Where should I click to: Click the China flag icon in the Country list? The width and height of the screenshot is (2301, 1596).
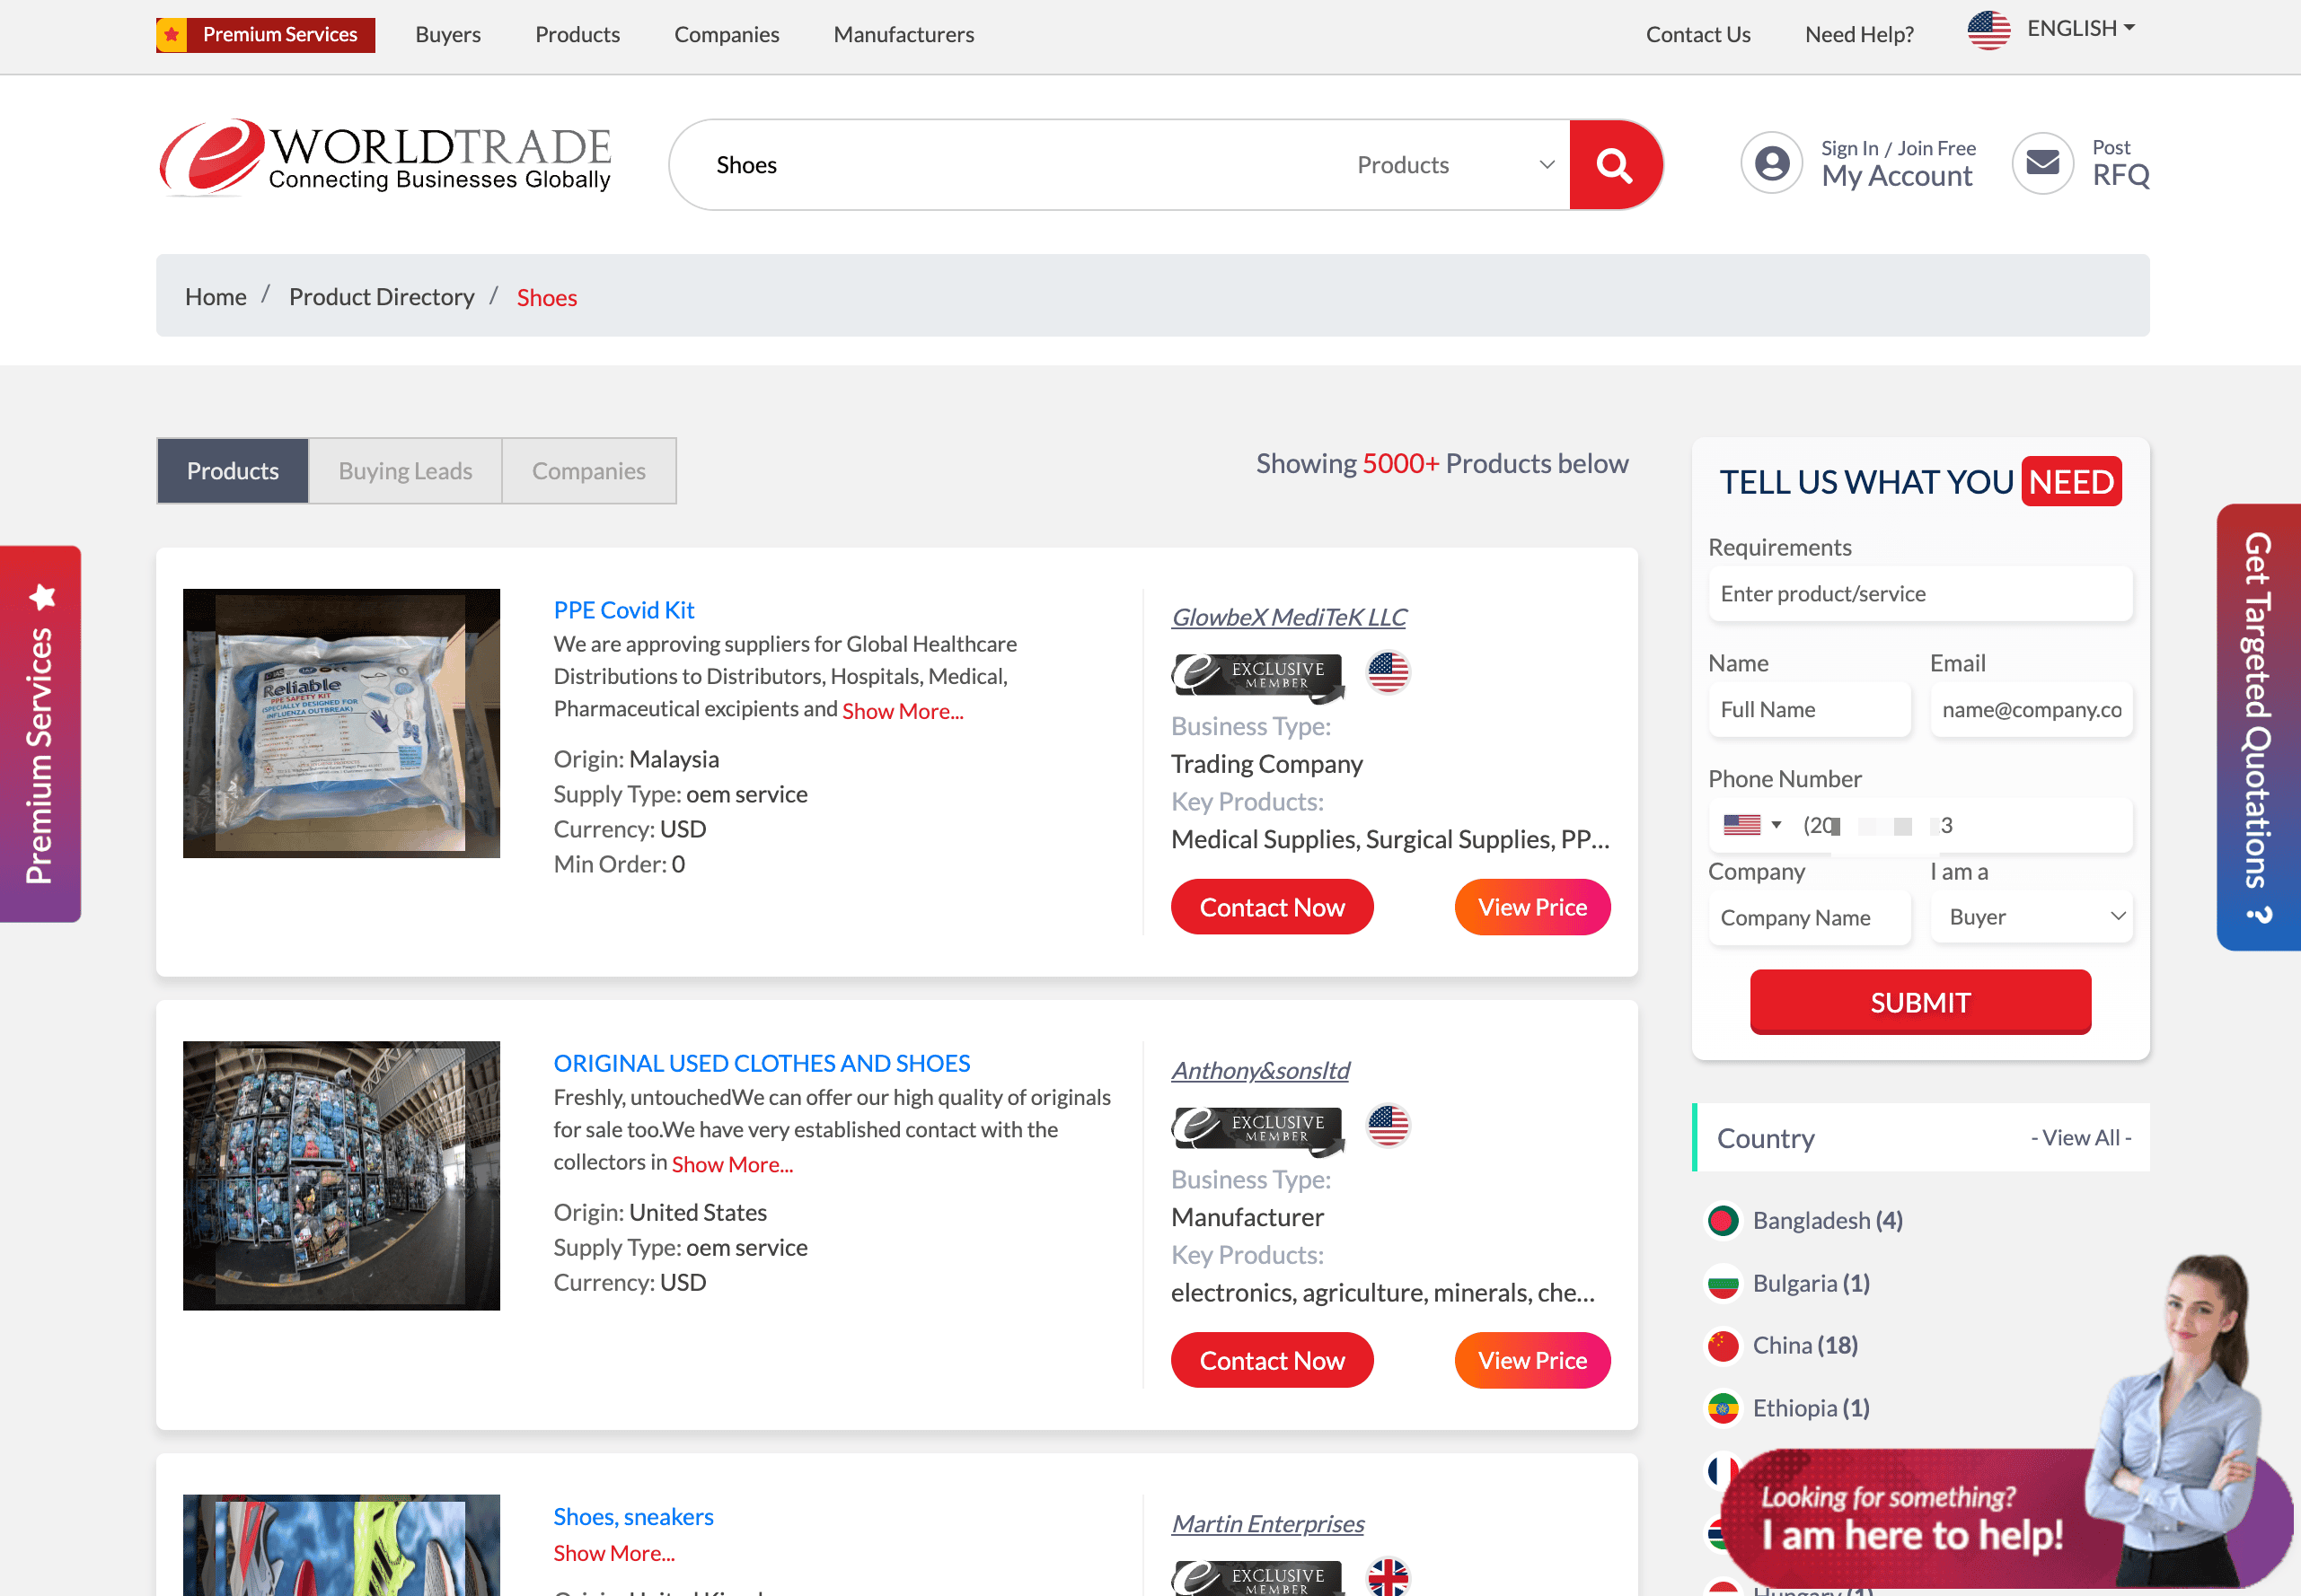[1723, 1345]
